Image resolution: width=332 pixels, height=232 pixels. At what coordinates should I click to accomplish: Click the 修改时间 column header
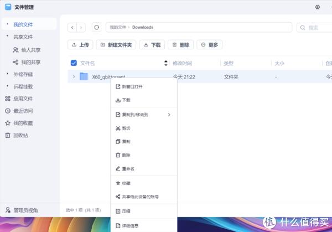tap(182, 63)
